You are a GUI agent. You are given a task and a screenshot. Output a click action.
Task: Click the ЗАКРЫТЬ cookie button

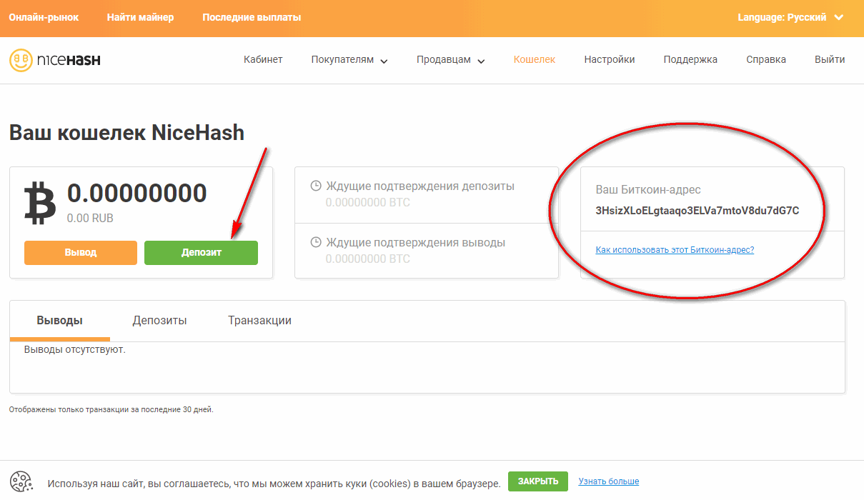point(538,481)
